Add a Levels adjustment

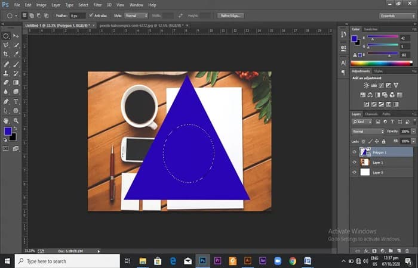click(x=374, y=85)
